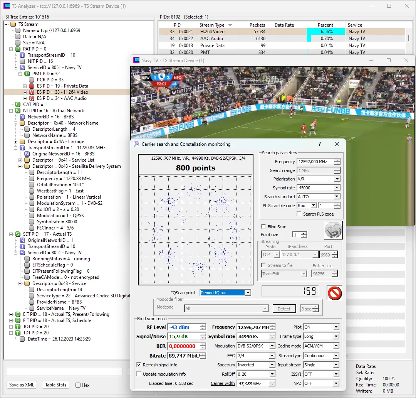Uncheck Refresh signal info

139,365
